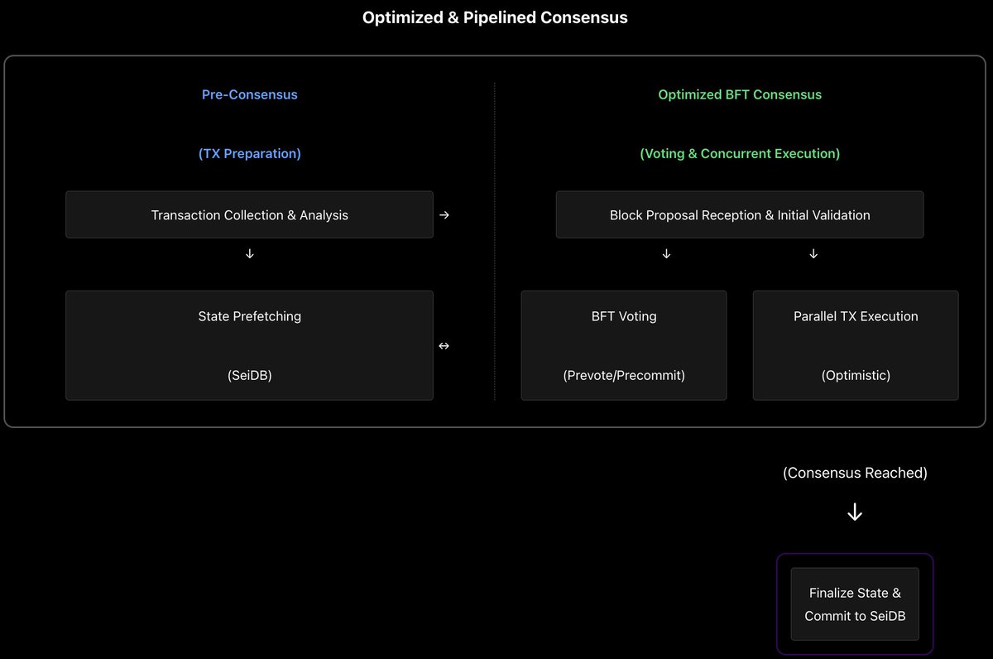Click the (TX Preparation) subtitle
This screenshot has width=993, height=659.
tap(249, 153)
